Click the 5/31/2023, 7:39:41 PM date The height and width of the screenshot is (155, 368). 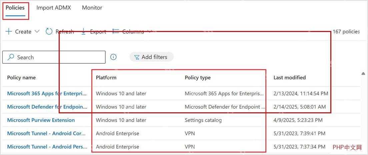click(299, 134)
